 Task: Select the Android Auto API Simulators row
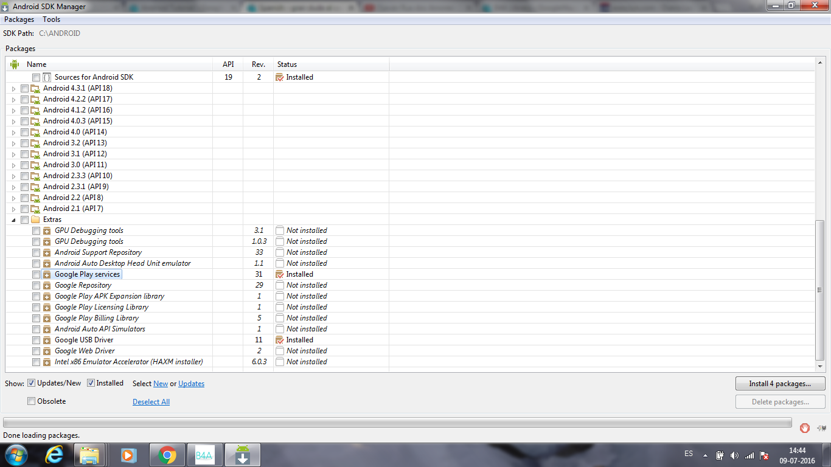(x=410, y=329)
